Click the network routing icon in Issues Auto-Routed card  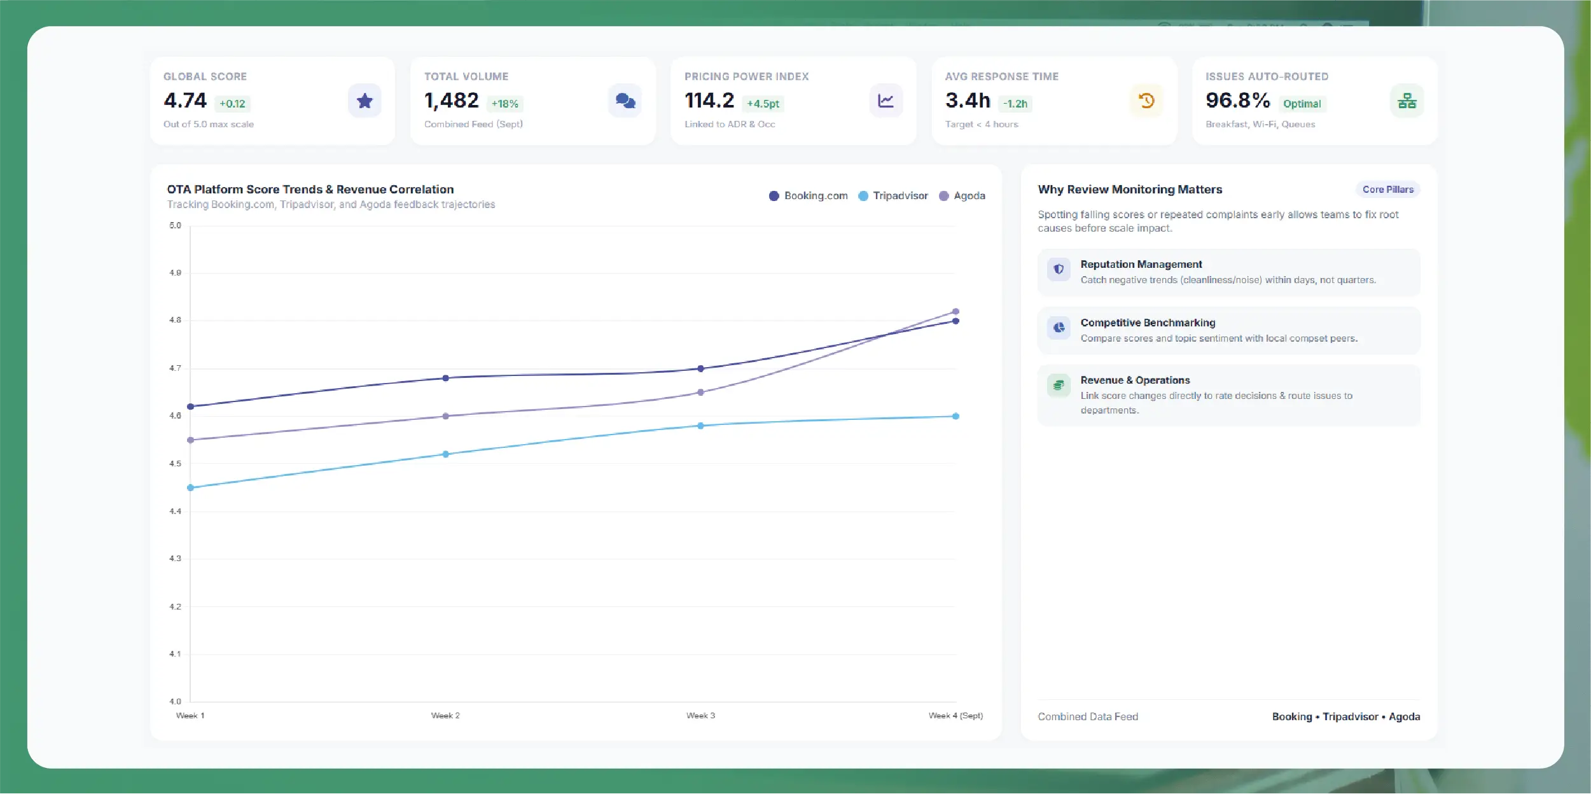pos(1407,101)
